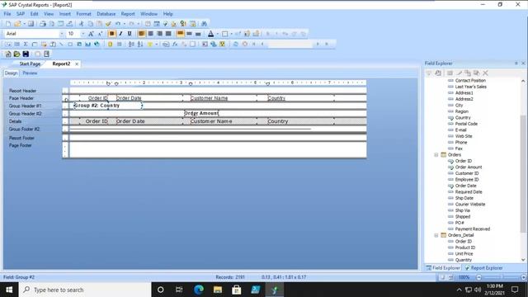Click the font color A icon
This screenshot has height=297, width=528.
pos(210,34)
